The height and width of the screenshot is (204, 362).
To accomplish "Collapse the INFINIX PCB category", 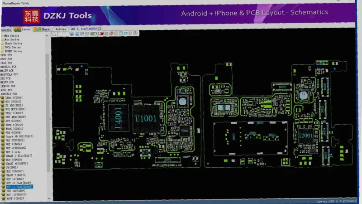I will [9, 94].
